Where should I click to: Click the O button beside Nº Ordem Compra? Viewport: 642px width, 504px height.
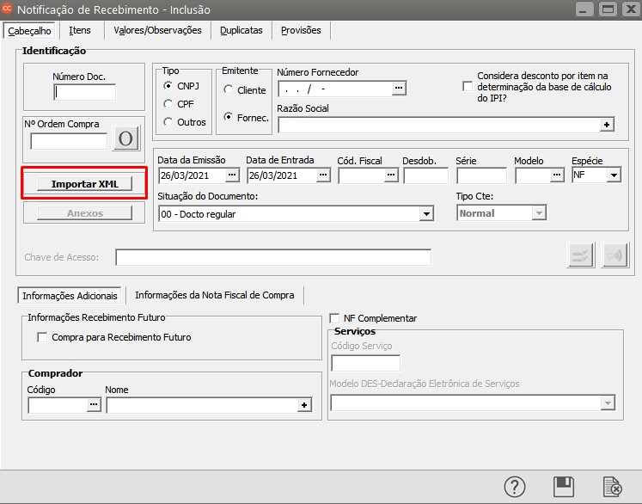pyautogui.click(x=125, y=138)
